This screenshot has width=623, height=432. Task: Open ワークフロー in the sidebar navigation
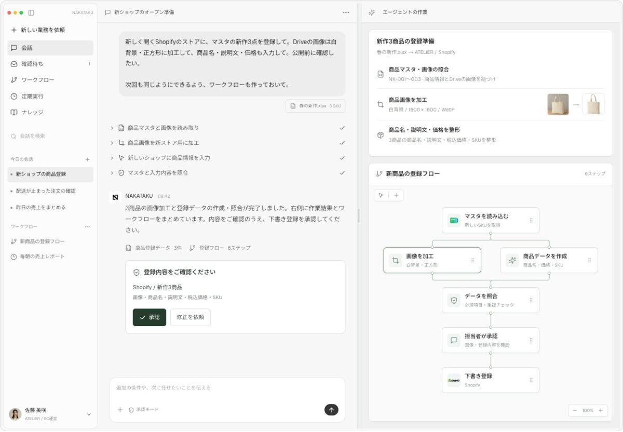50,80
